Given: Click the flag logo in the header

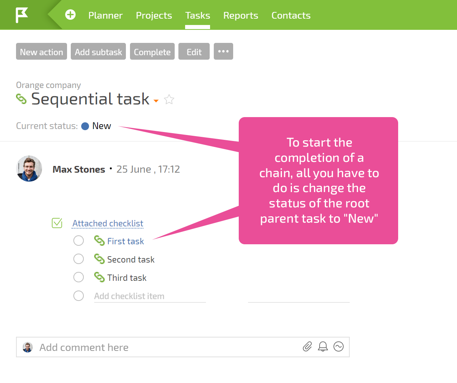Looking at the screenshot, I should 22,15.
